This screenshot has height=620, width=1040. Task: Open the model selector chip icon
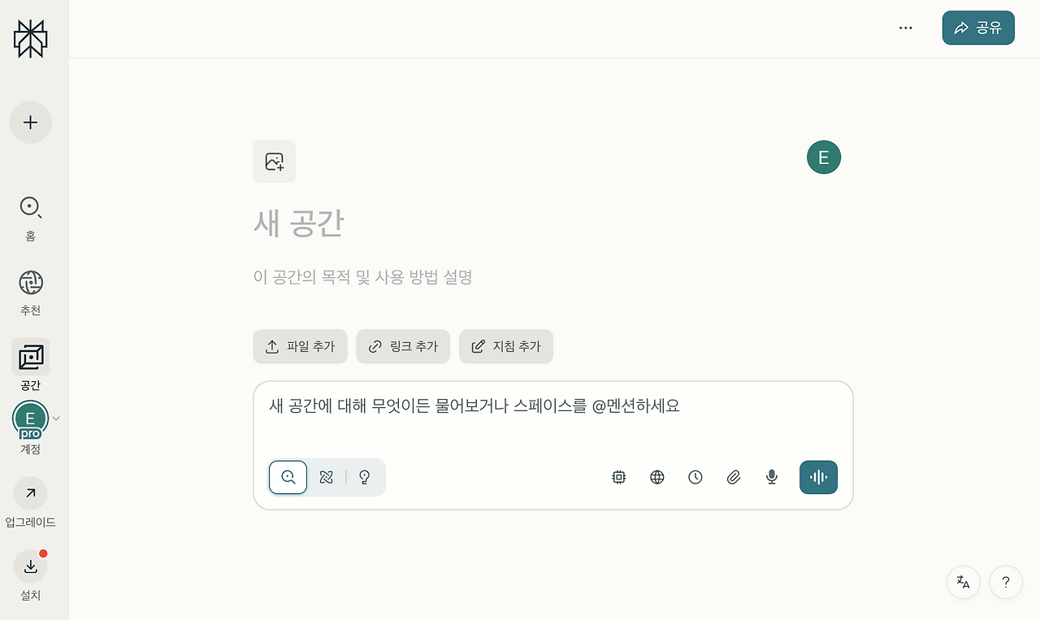pyautogui.click(x=618, y=477)
